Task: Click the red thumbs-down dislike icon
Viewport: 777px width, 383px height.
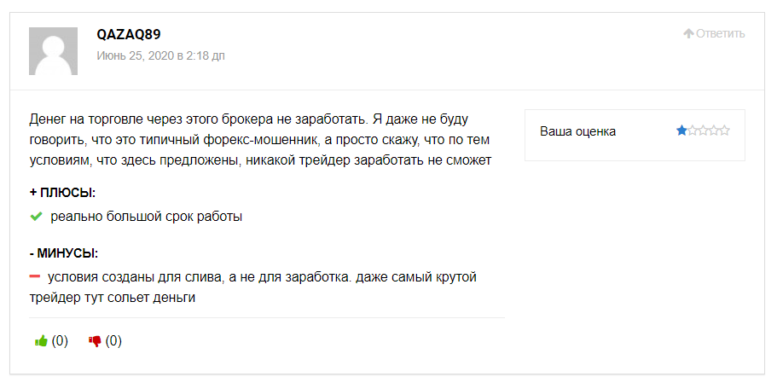Action: point(95,341)
